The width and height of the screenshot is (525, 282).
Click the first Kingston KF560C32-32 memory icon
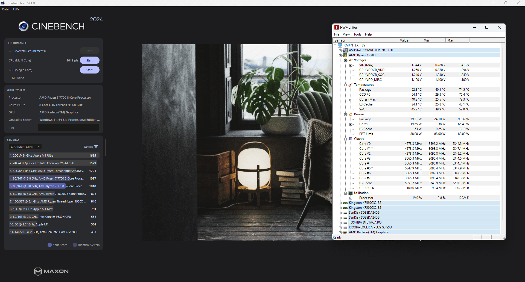coord(345,203)
